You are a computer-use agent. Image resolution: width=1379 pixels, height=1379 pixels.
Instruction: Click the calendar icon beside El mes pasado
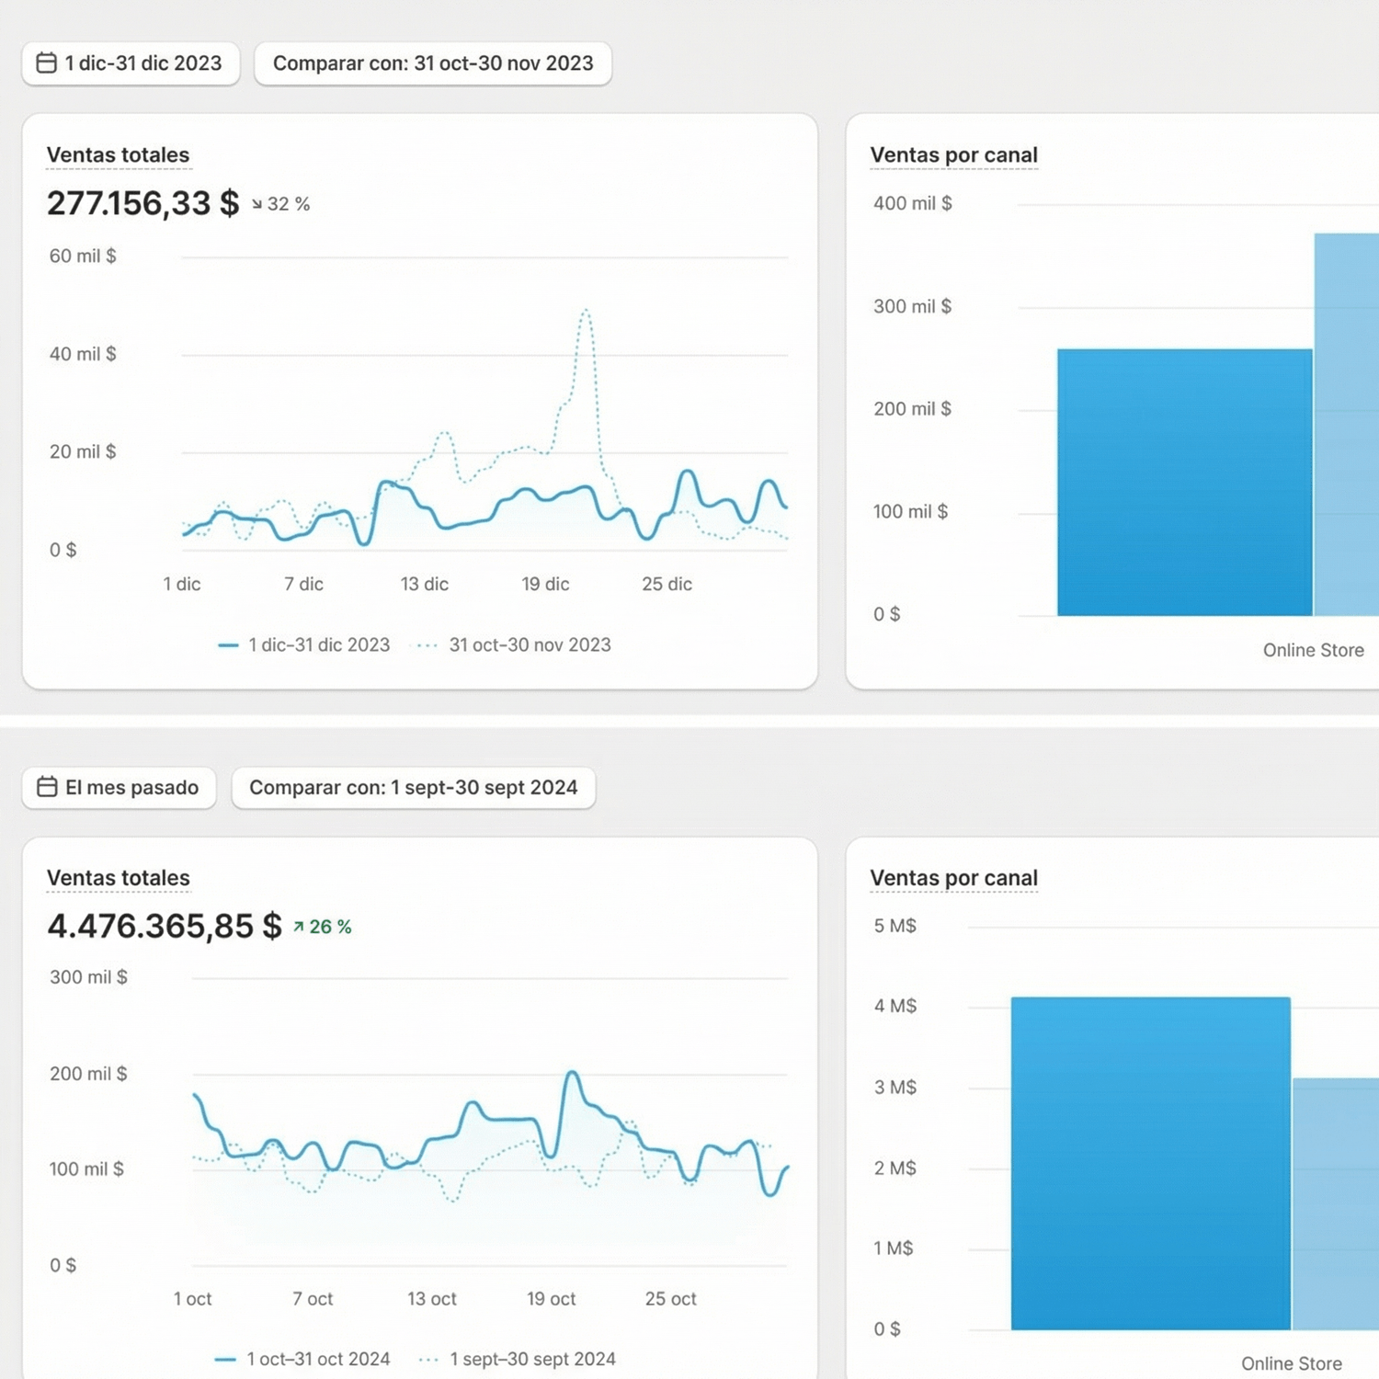47,787
